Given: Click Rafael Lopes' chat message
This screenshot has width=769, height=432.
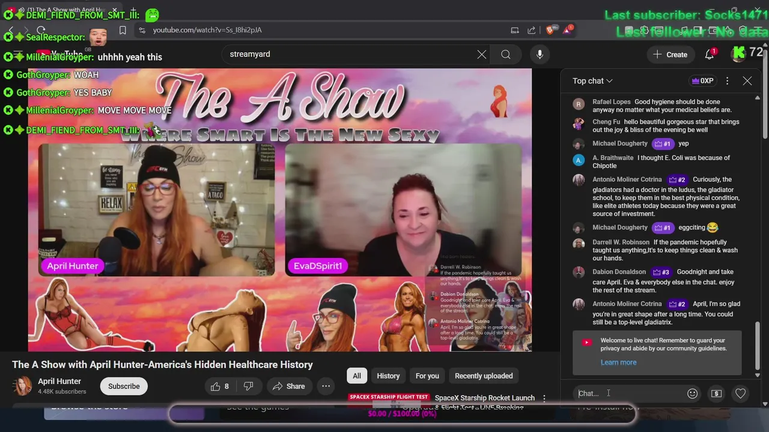Looking at the screenshot, I should (661, 106).
